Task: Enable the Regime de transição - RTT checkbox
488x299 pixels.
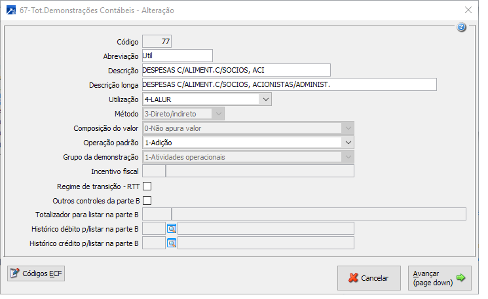Action: coord(147,186)
